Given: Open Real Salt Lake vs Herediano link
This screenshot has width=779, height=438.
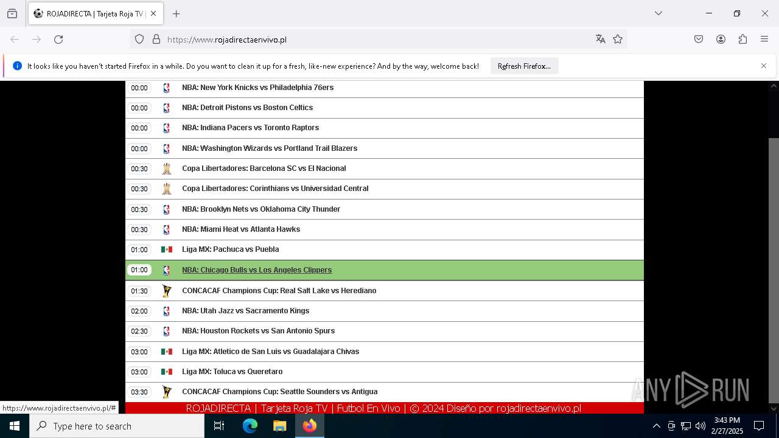Looking at the screenshot, I should tap(279, 291).
